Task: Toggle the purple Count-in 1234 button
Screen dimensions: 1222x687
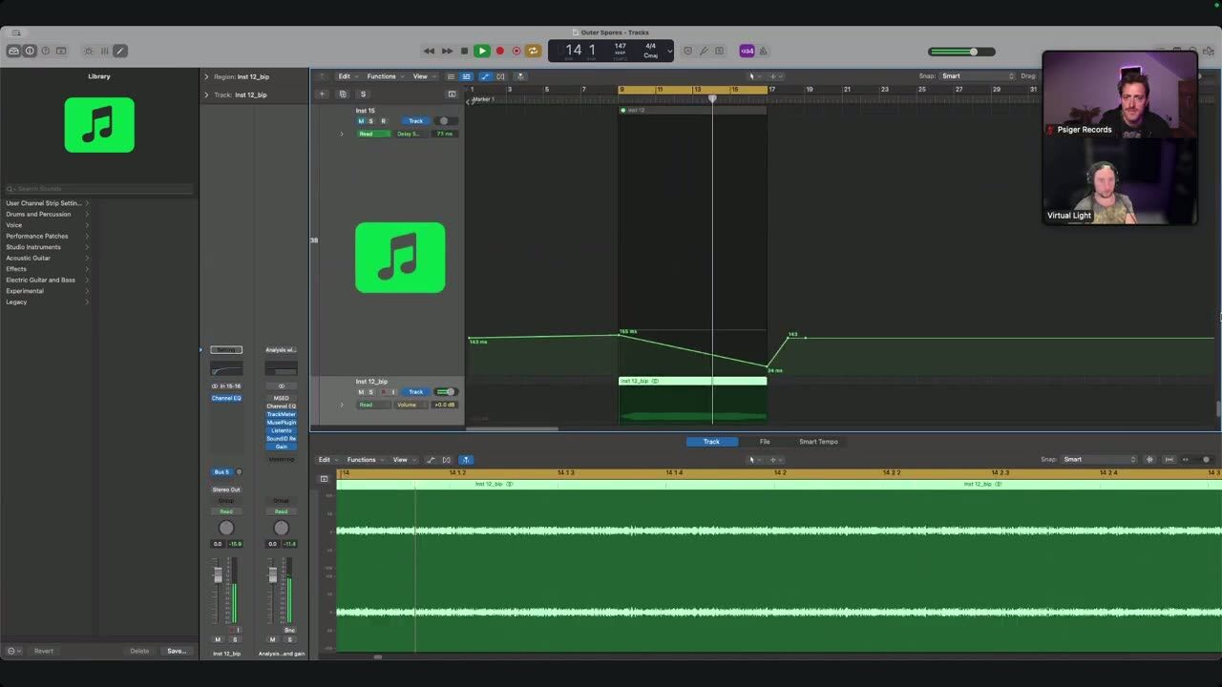Action: click(747, 51)
